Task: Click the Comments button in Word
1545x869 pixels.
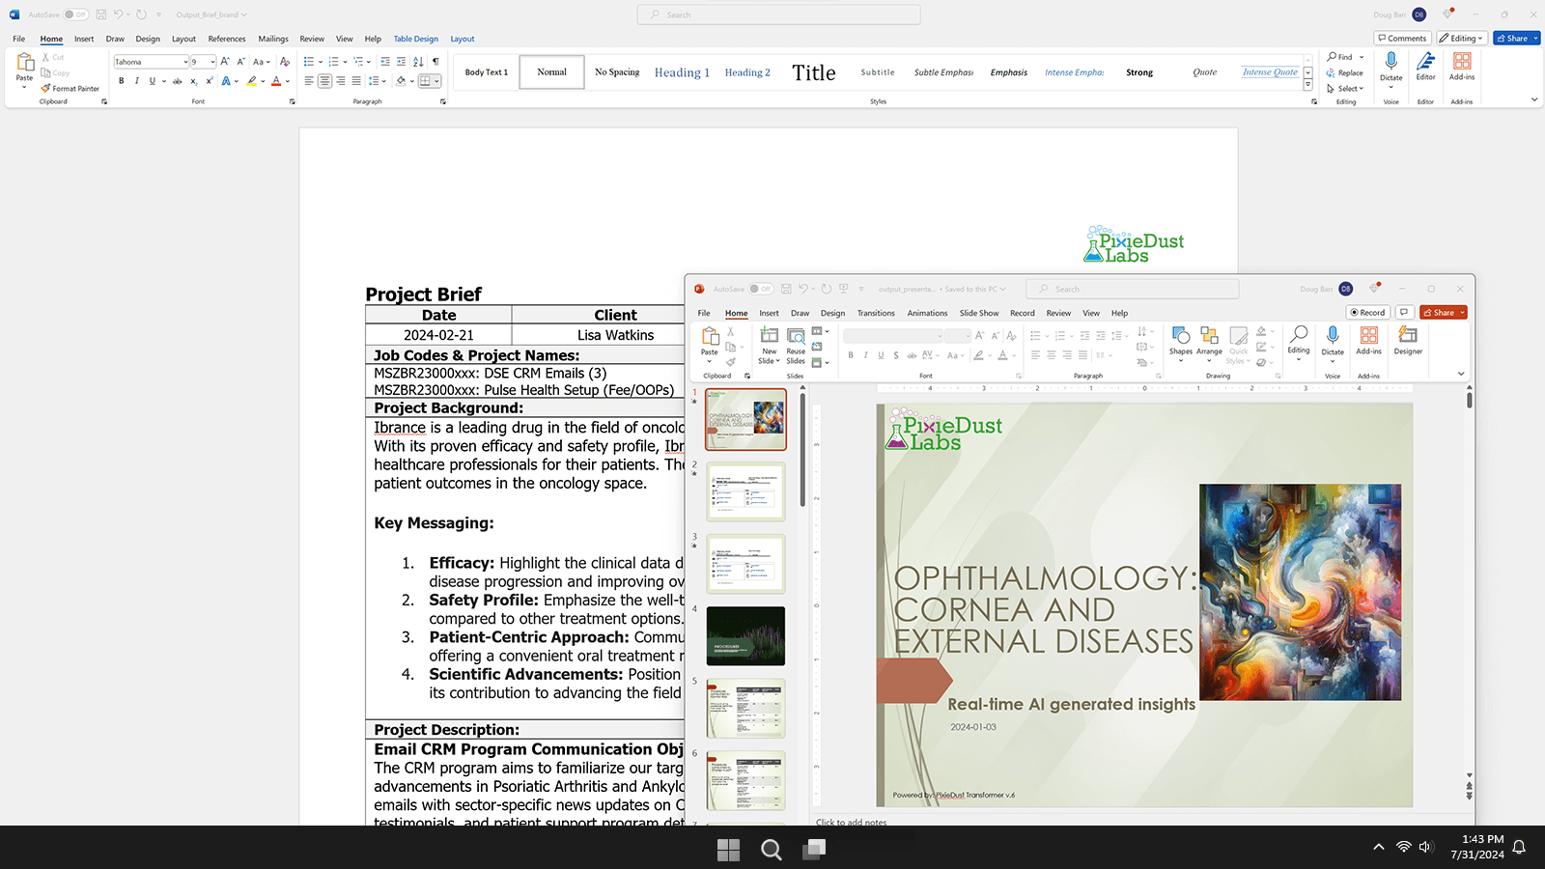Action: pos(1402,39)
